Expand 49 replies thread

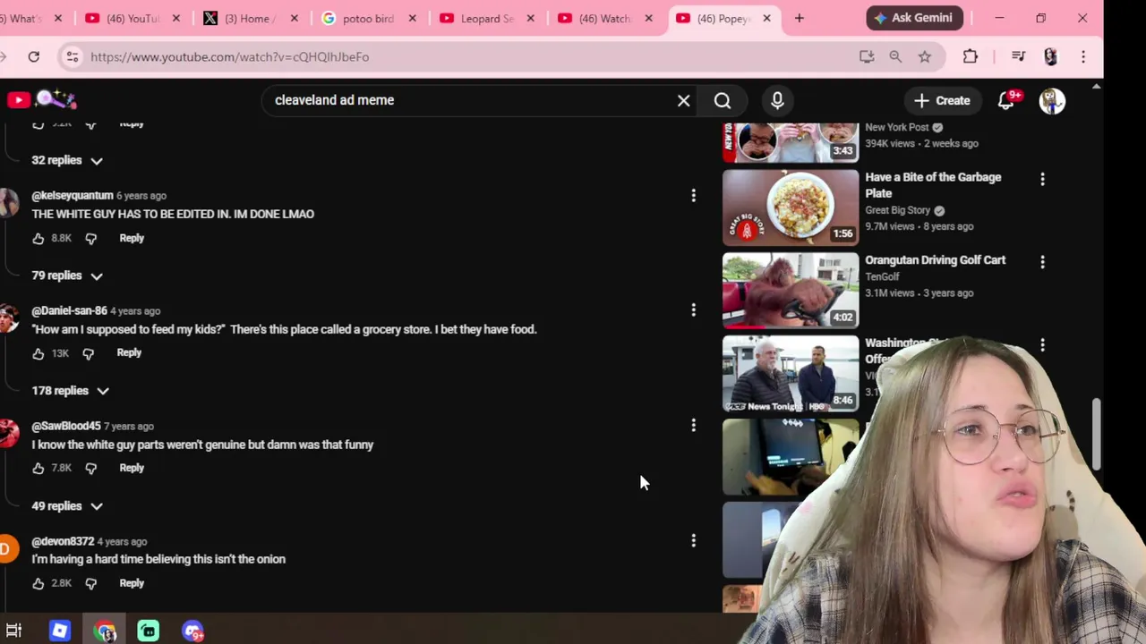tap(67, 506)
